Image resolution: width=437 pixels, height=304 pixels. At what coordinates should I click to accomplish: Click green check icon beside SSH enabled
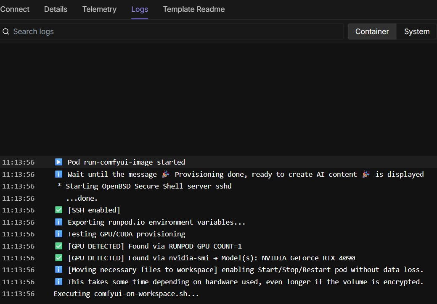tap(58, 210)
